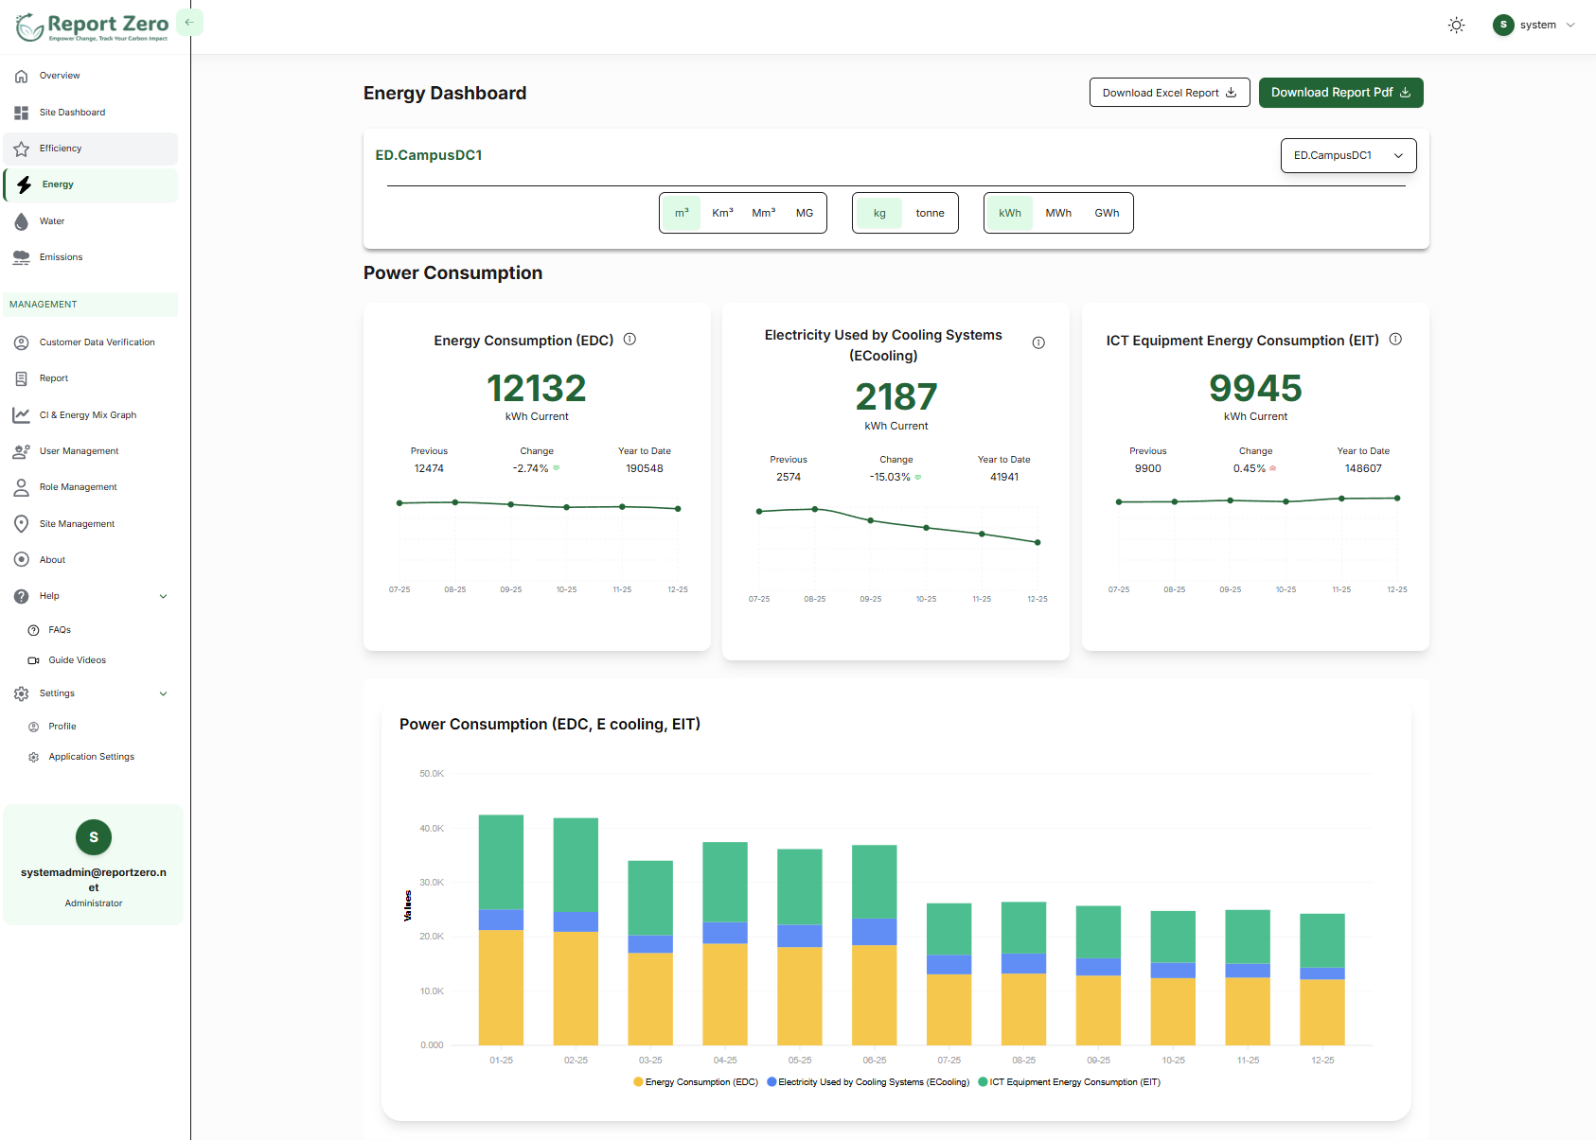The image size is (1596, 1140).
Task: Open FAQs link
Action: (60, 630)
